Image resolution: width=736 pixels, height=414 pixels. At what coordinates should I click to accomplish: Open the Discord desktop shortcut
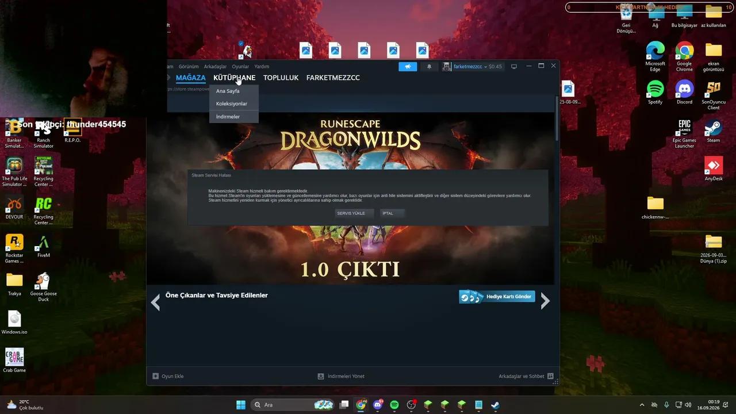pyautogui.click(x=684, y=93)
